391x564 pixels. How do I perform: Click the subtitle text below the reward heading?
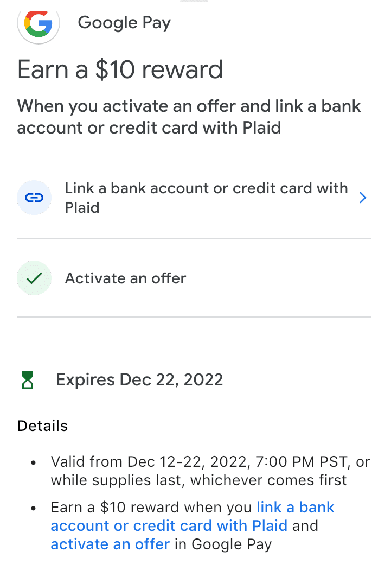click(x=189, y=117)
